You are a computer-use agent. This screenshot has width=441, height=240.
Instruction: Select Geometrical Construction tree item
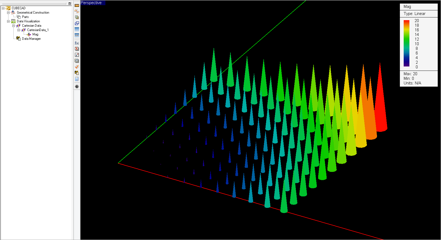(x=33, y=13)
